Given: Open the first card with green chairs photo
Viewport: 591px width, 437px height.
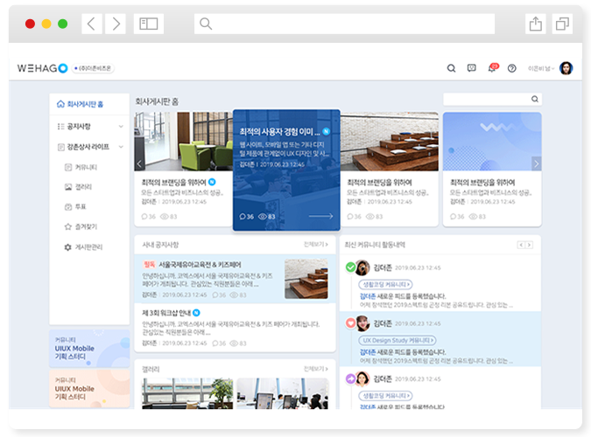Looking at the screenshot, I should pyautogui.click(x=184, y=170).
